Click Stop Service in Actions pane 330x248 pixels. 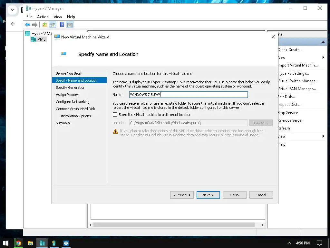click(288, 113)
